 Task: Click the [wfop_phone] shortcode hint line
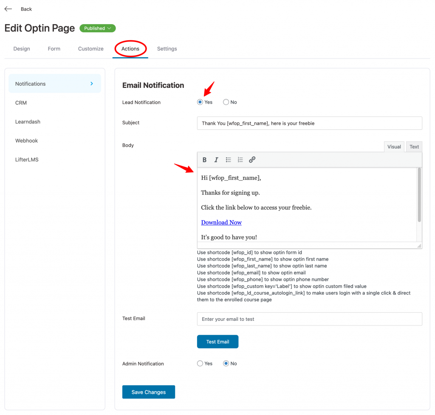point(263,279)
